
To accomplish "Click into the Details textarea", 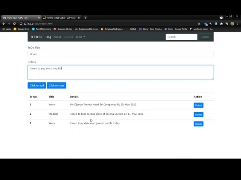I will pyautogui.click(x=120, y=72).
